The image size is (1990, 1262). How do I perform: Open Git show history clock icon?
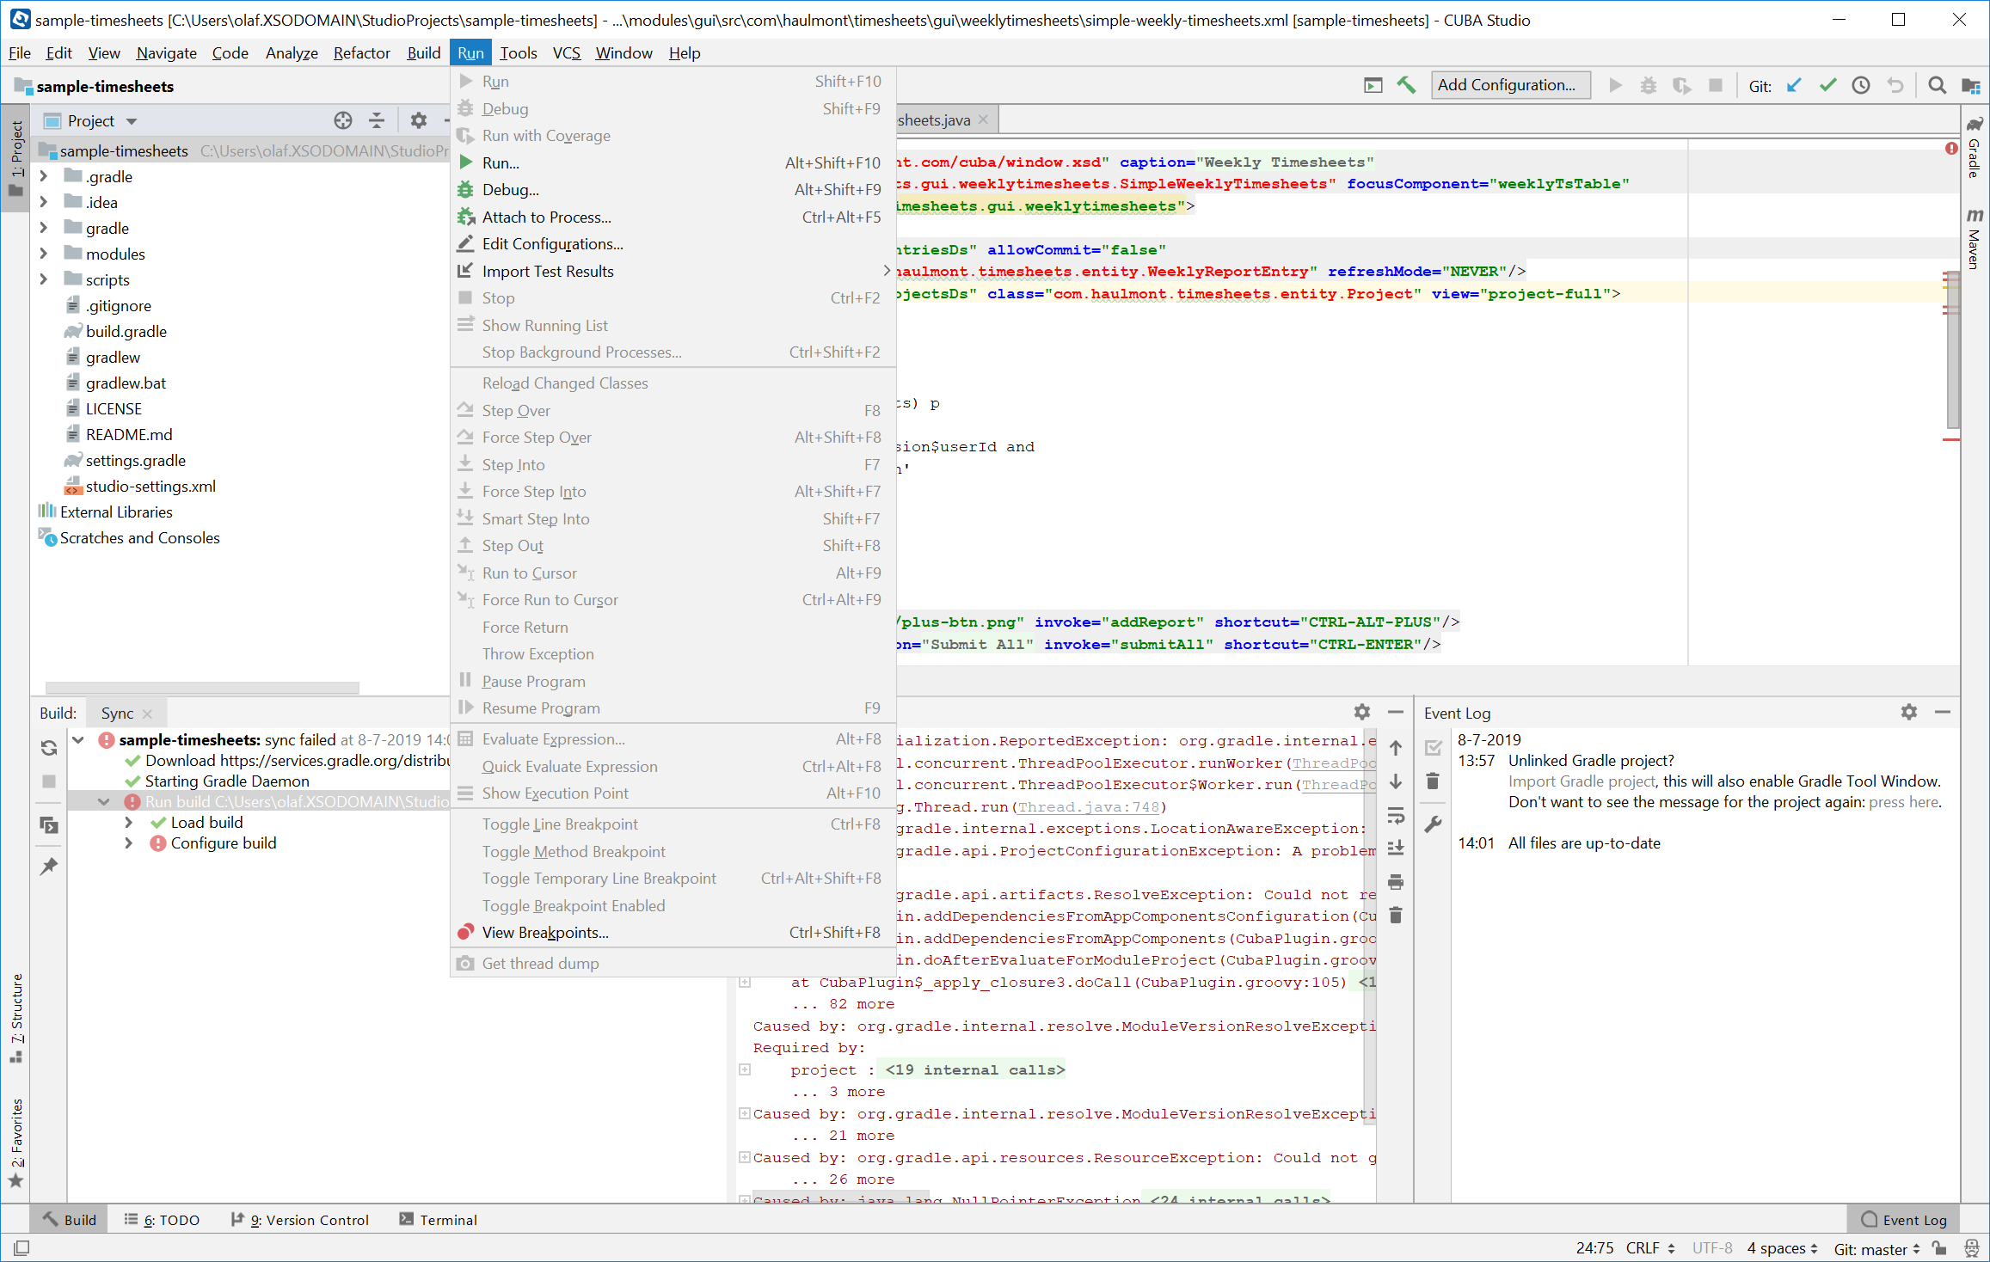tap(1861, 85)
